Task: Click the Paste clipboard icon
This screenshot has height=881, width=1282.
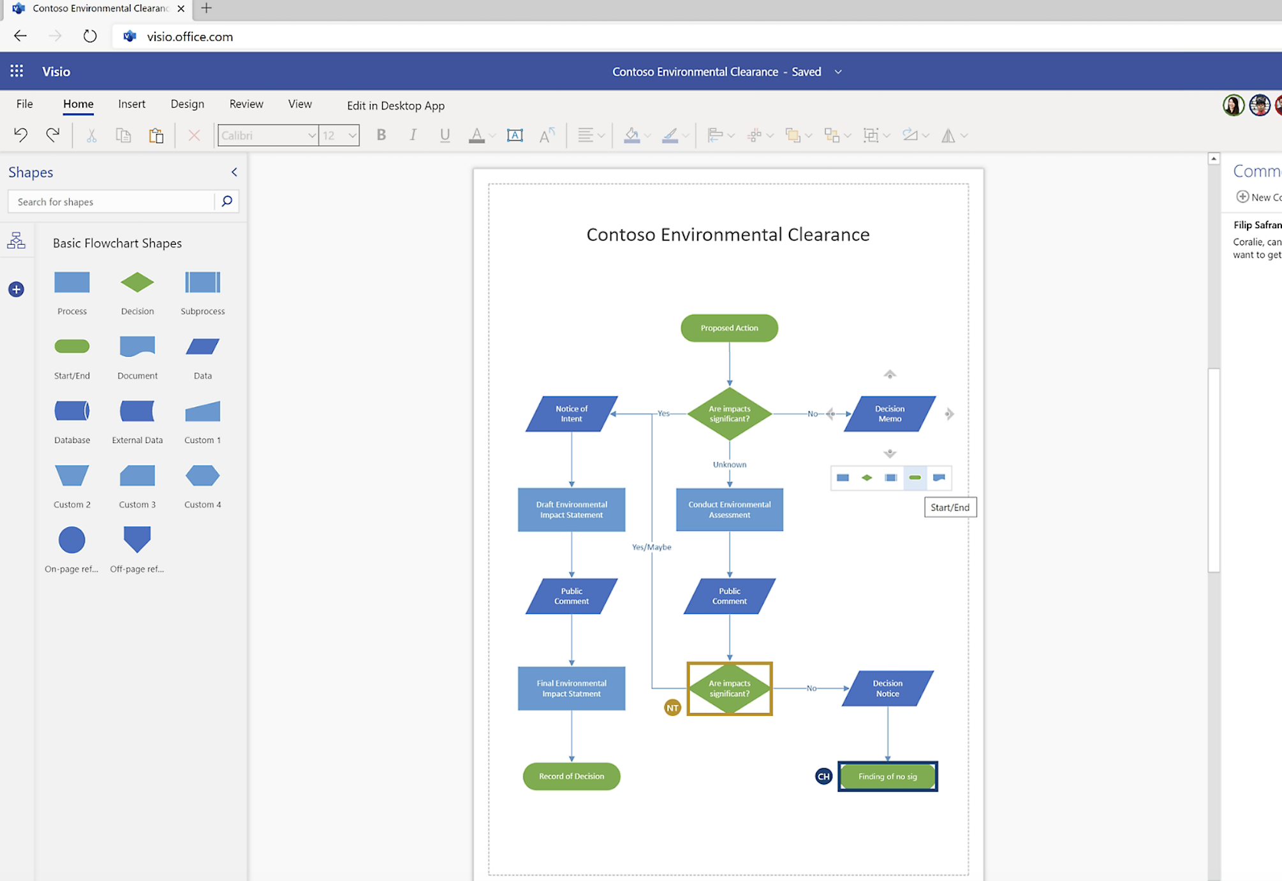Action: (156, 135)
